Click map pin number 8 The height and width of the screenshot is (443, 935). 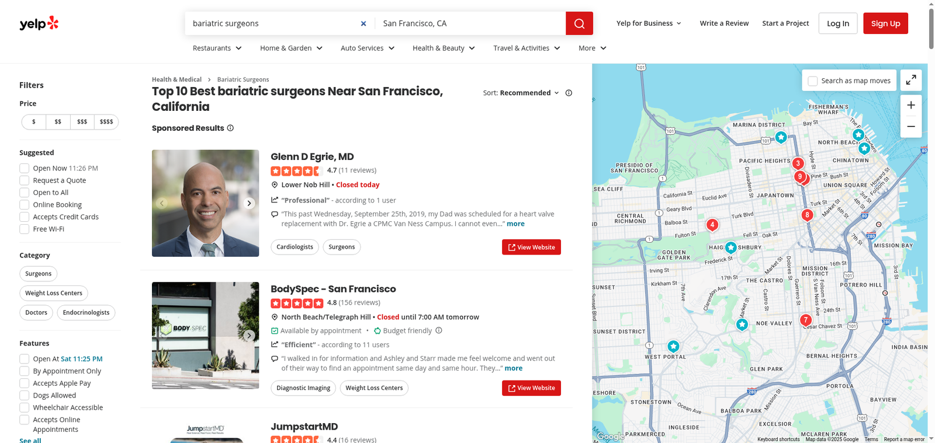coord(807,215)
